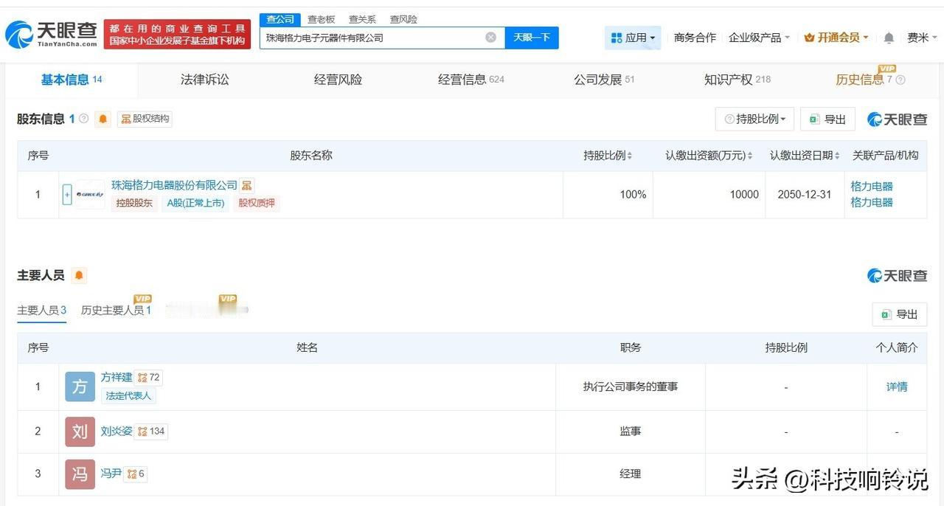Select the 查关系 search tab
944x506 pixels.
coord(362,20)
